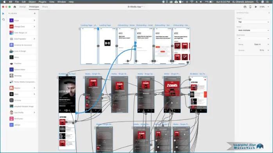Open the Help menu

[71, 2]
